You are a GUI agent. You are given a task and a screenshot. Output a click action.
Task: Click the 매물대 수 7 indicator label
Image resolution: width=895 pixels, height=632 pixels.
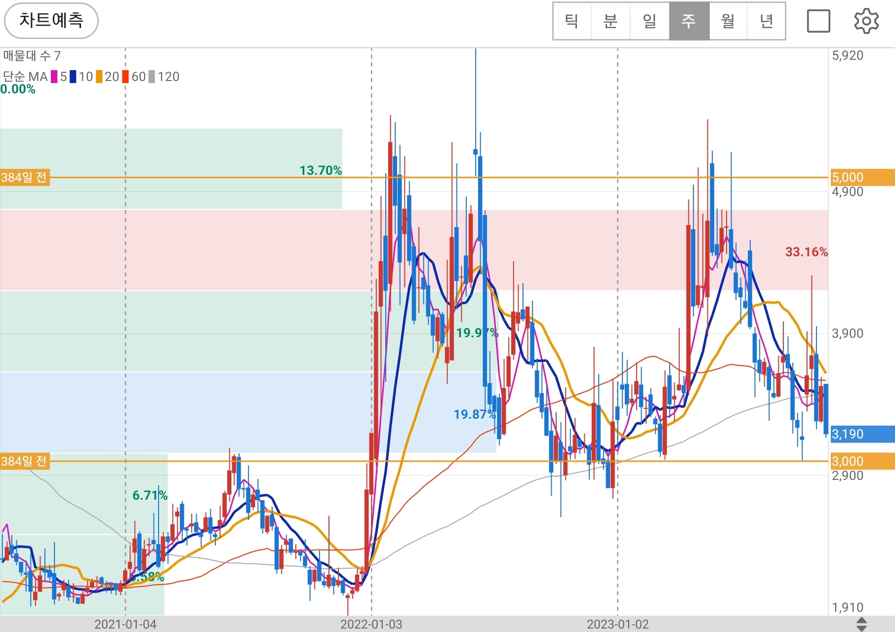click(x=32, y=56)
